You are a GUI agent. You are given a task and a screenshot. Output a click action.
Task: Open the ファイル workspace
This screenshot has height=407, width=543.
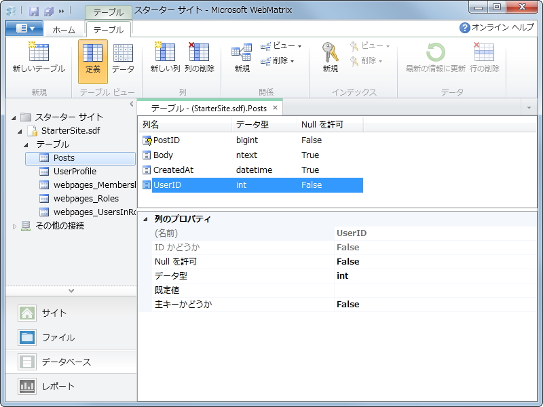click(71, 337)
